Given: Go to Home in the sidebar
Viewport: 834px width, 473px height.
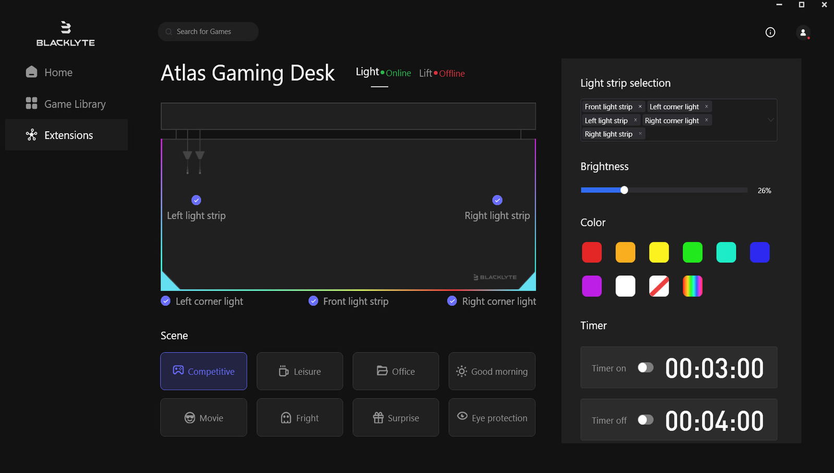Looking at the screenshot, I should click(66, 72).
